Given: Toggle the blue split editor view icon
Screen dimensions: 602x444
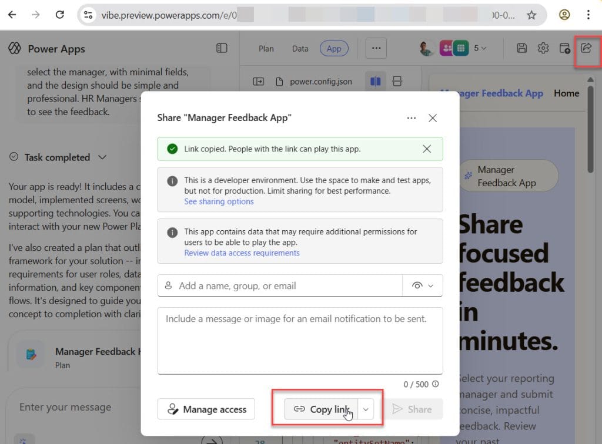Looking at the screenshot, I should coord(376,82).
